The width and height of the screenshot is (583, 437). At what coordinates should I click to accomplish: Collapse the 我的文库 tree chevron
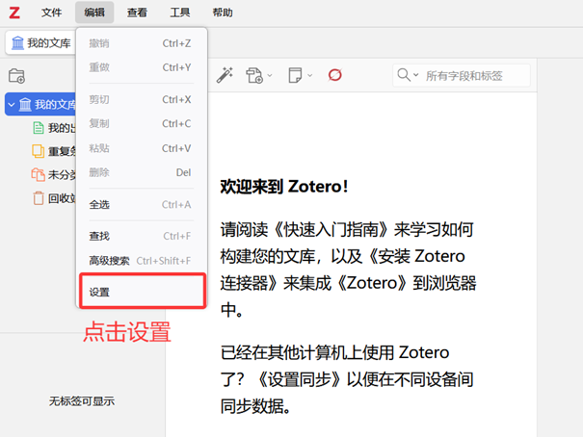click(x=12, y=105)
